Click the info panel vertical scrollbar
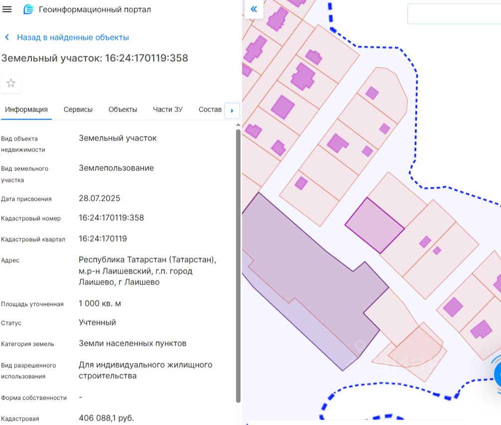This screenshot has height=425, width=501. [x=238, y=266]
